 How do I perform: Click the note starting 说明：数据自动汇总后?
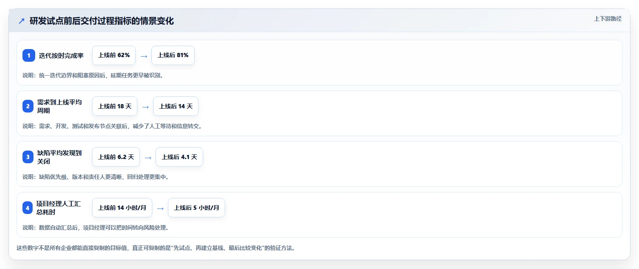pyautogui.click(x=95, y=228)
